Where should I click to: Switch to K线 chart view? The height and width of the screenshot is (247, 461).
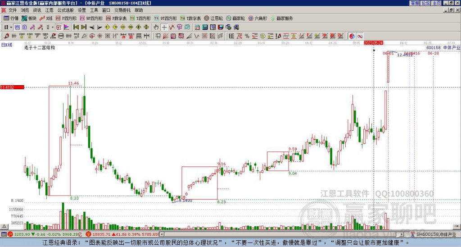(x=46, y=18)
